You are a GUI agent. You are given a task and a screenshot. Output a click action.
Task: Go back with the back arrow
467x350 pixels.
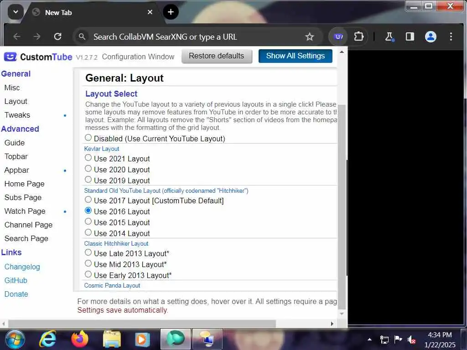17,36
